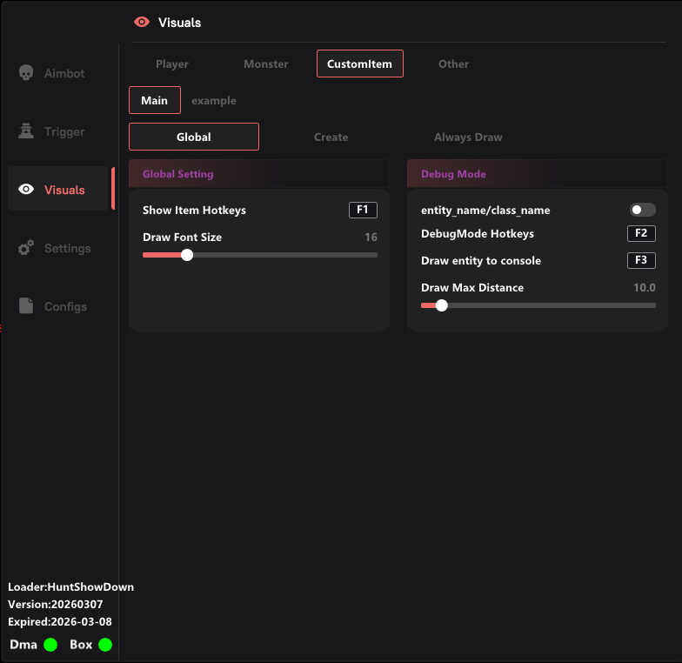Viewport: 682px width, 663px height.
Task: Open Settings via the gears icon
Action: pos(26,248)
